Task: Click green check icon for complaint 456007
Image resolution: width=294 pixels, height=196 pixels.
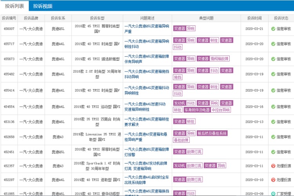Action: point(273,29)
